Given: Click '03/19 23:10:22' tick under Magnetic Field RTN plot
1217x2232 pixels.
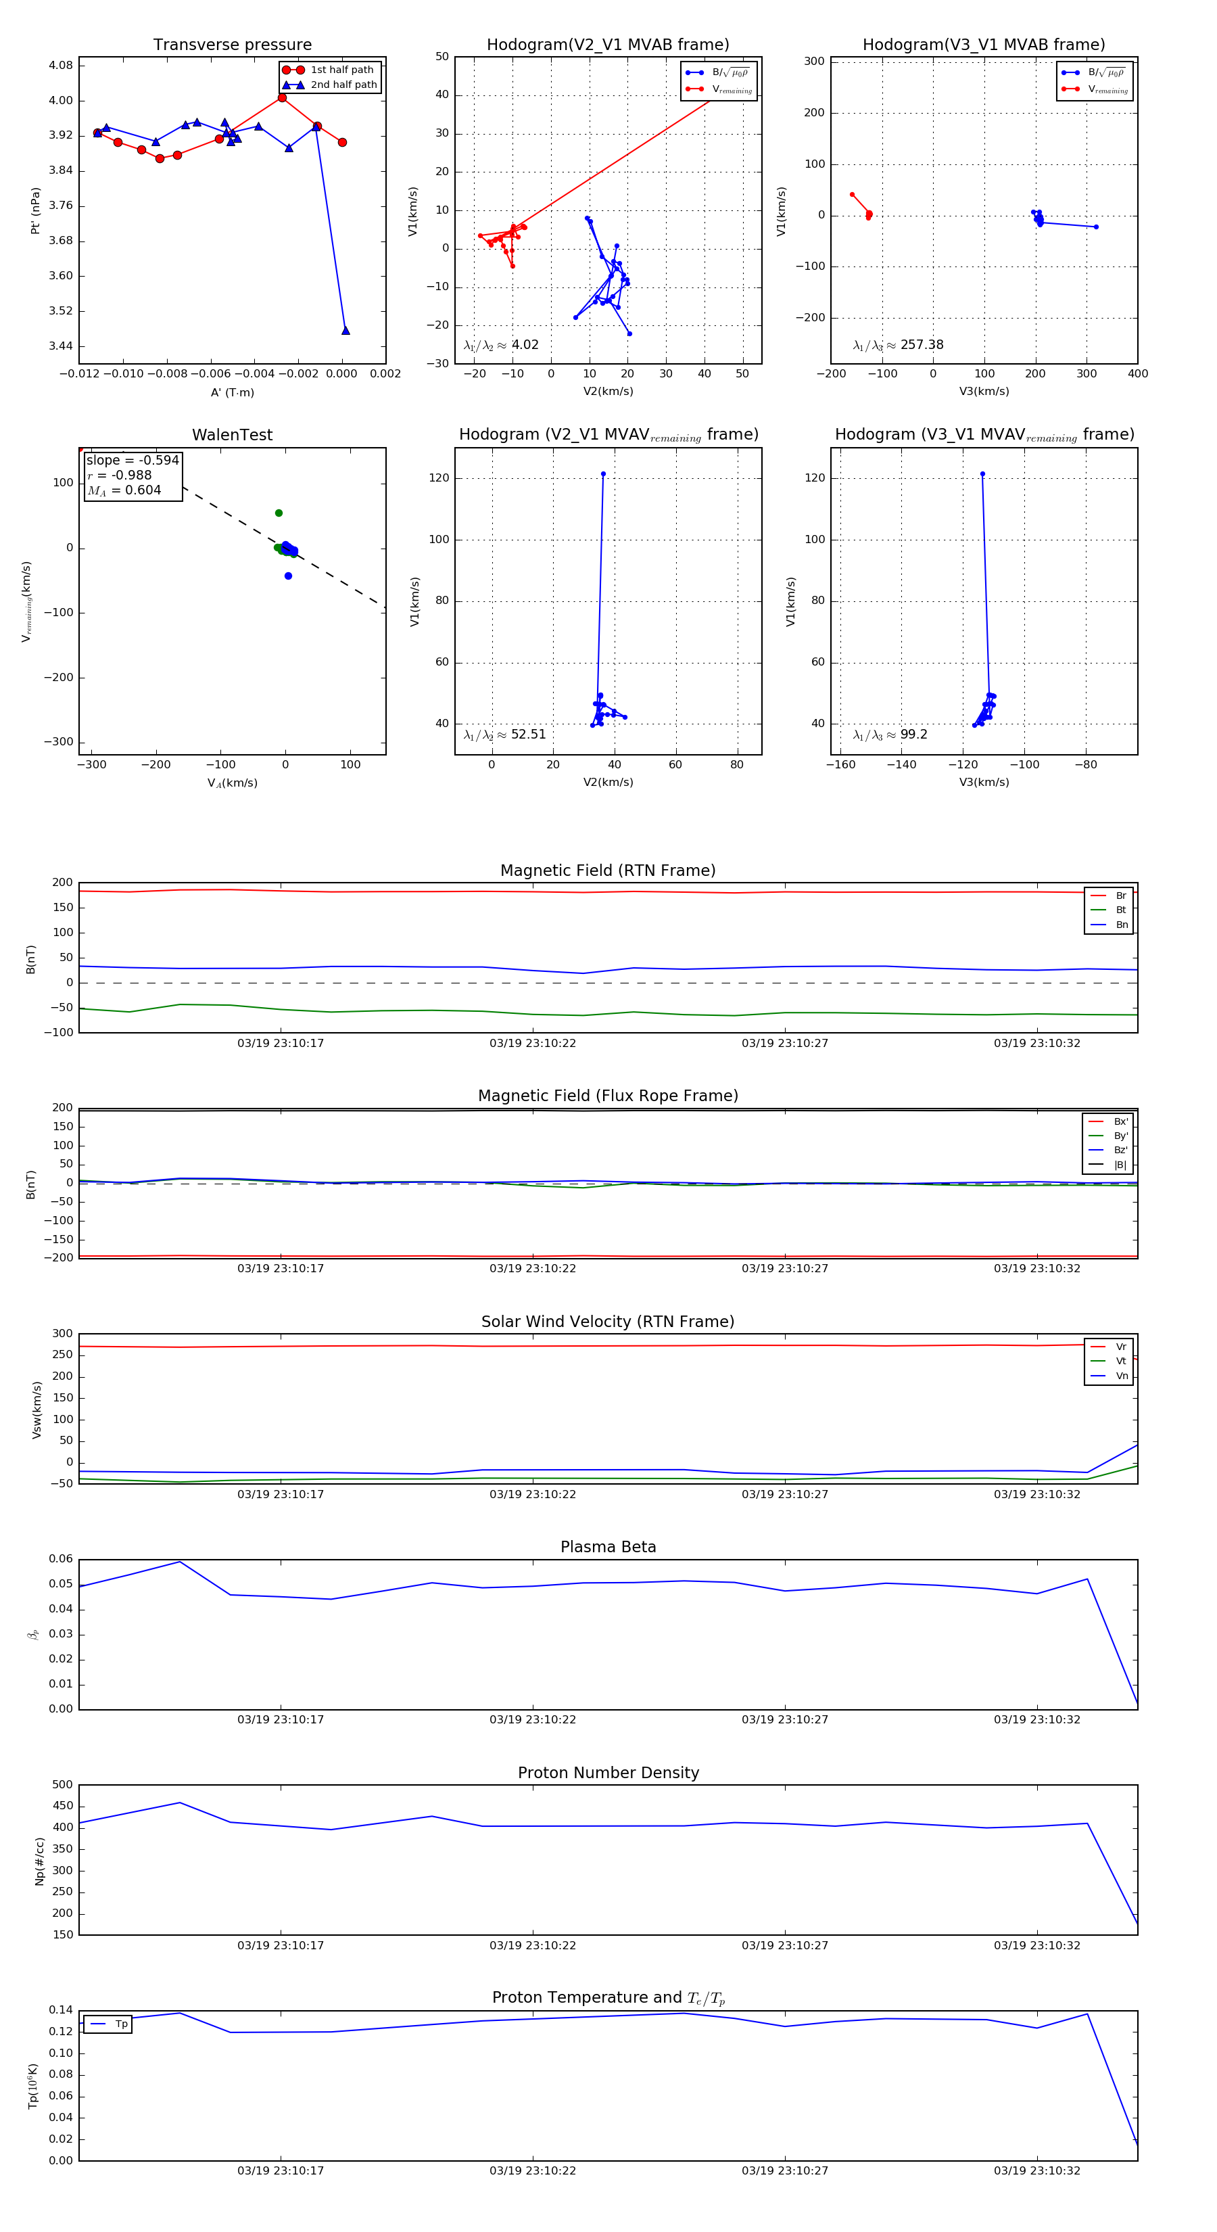Looking at the screenshot, I should pyautogui.click(x=533, y=1043).
